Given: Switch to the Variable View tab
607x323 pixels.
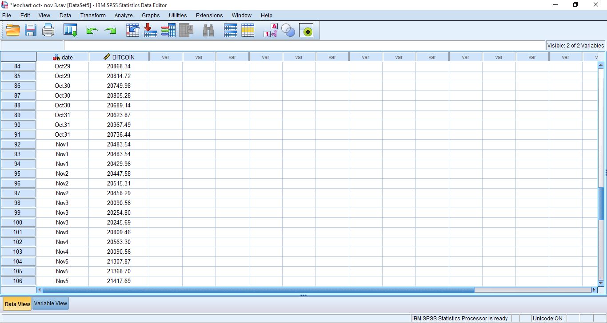Looking at the screenshot, I should click(51, 303).
